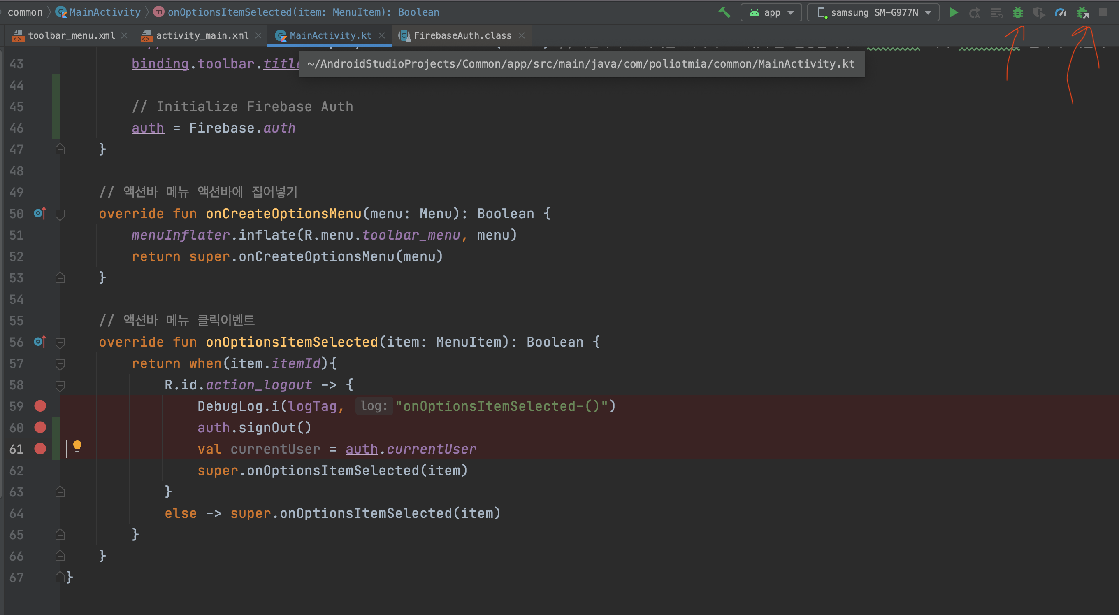The image size is (1119, 615).
Task: Open the samsung SM-G977N device dropdown
Action: pos(873,12)
